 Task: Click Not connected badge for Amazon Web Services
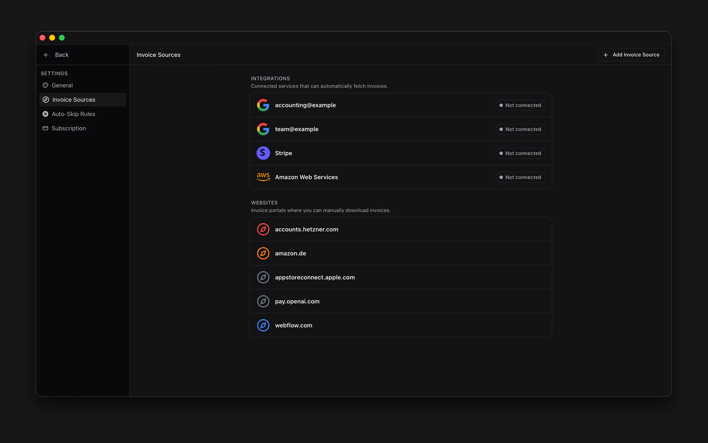click(x=520, y=177)
